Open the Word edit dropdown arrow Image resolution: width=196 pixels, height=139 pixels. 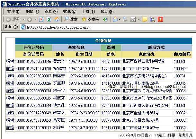click(139, 19)
